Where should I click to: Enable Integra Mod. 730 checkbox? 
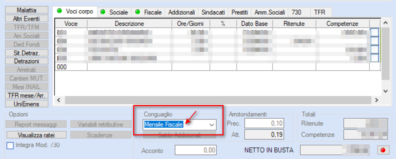(10, 146)
